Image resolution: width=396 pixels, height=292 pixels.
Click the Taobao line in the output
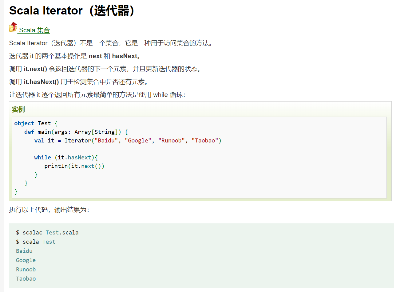pos(26,279)
